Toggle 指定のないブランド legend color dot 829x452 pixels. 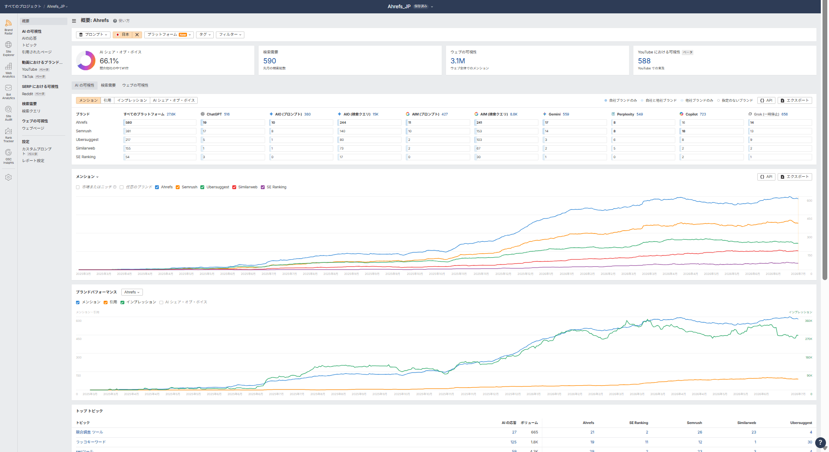coord(718,100)
